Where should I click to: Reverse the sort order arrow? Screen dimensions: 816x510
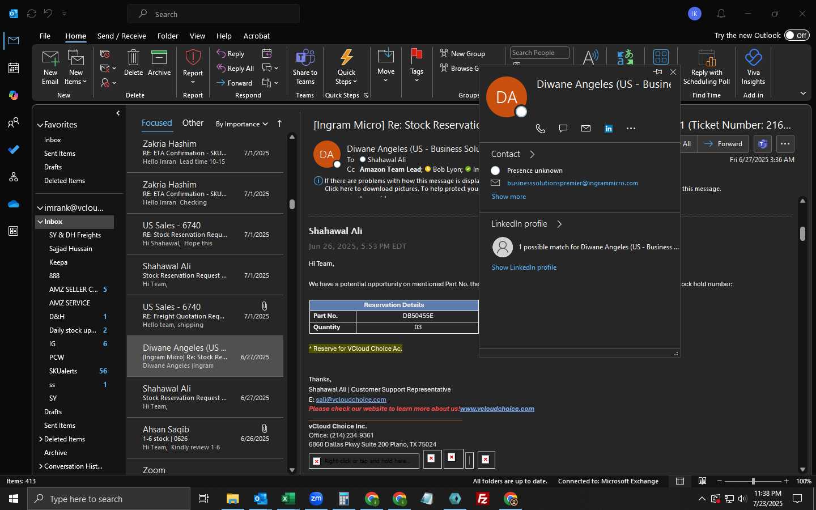279,124
